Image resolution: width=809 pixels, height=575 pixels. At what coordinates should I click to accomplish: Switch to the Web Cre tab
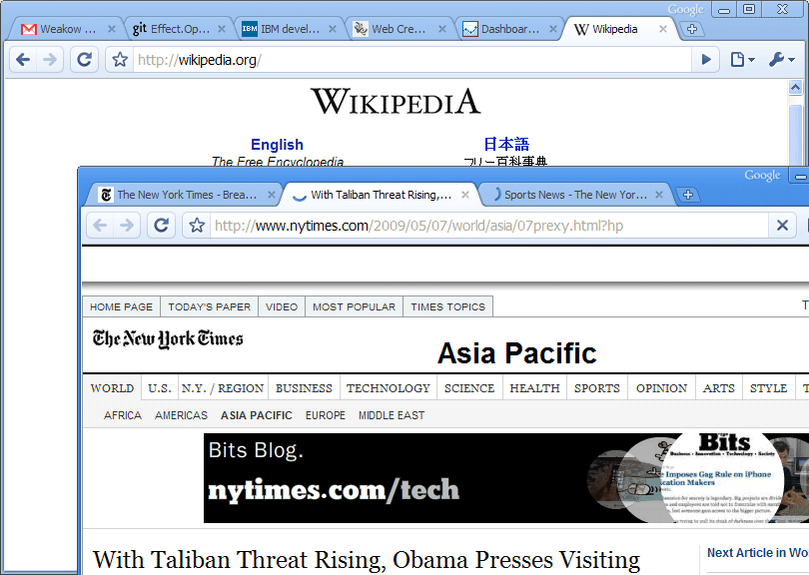click(x=397, y=29)
